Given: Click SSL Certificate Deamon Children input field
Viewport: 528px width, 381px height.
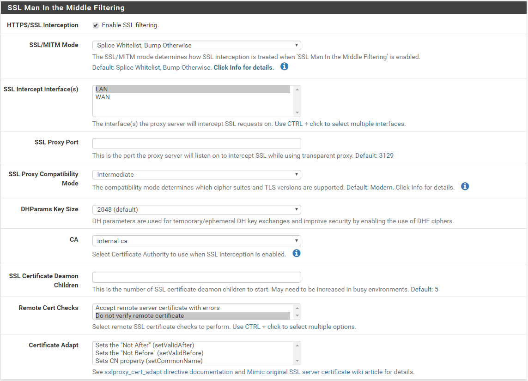Looking at the screenshot, I should pos(196,277).
